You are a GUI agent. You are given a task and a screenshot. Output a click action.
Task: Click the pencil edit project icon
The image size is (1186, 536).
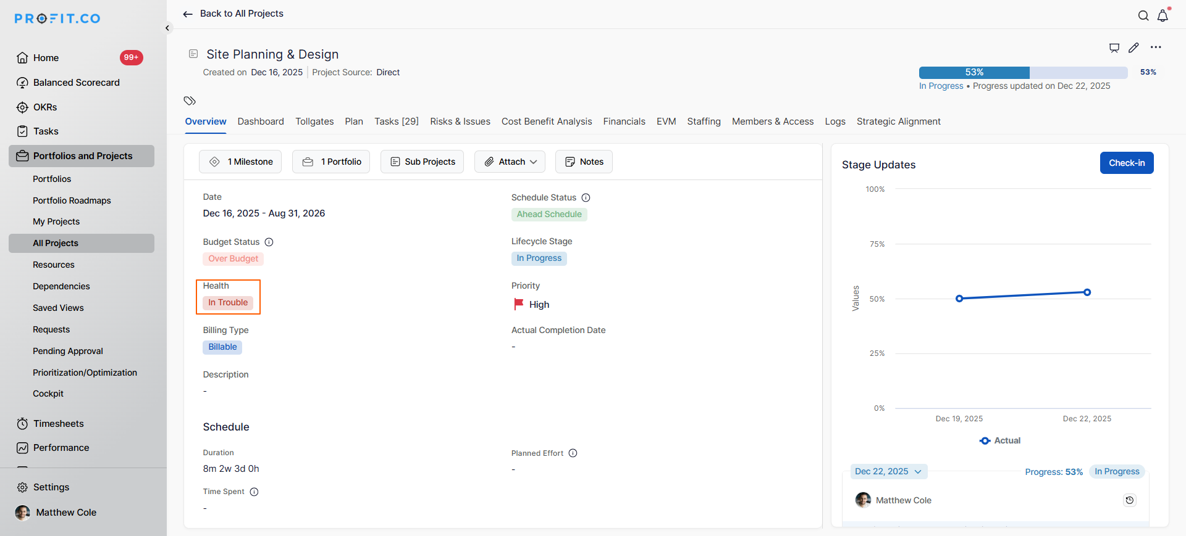coord(1133,47)
